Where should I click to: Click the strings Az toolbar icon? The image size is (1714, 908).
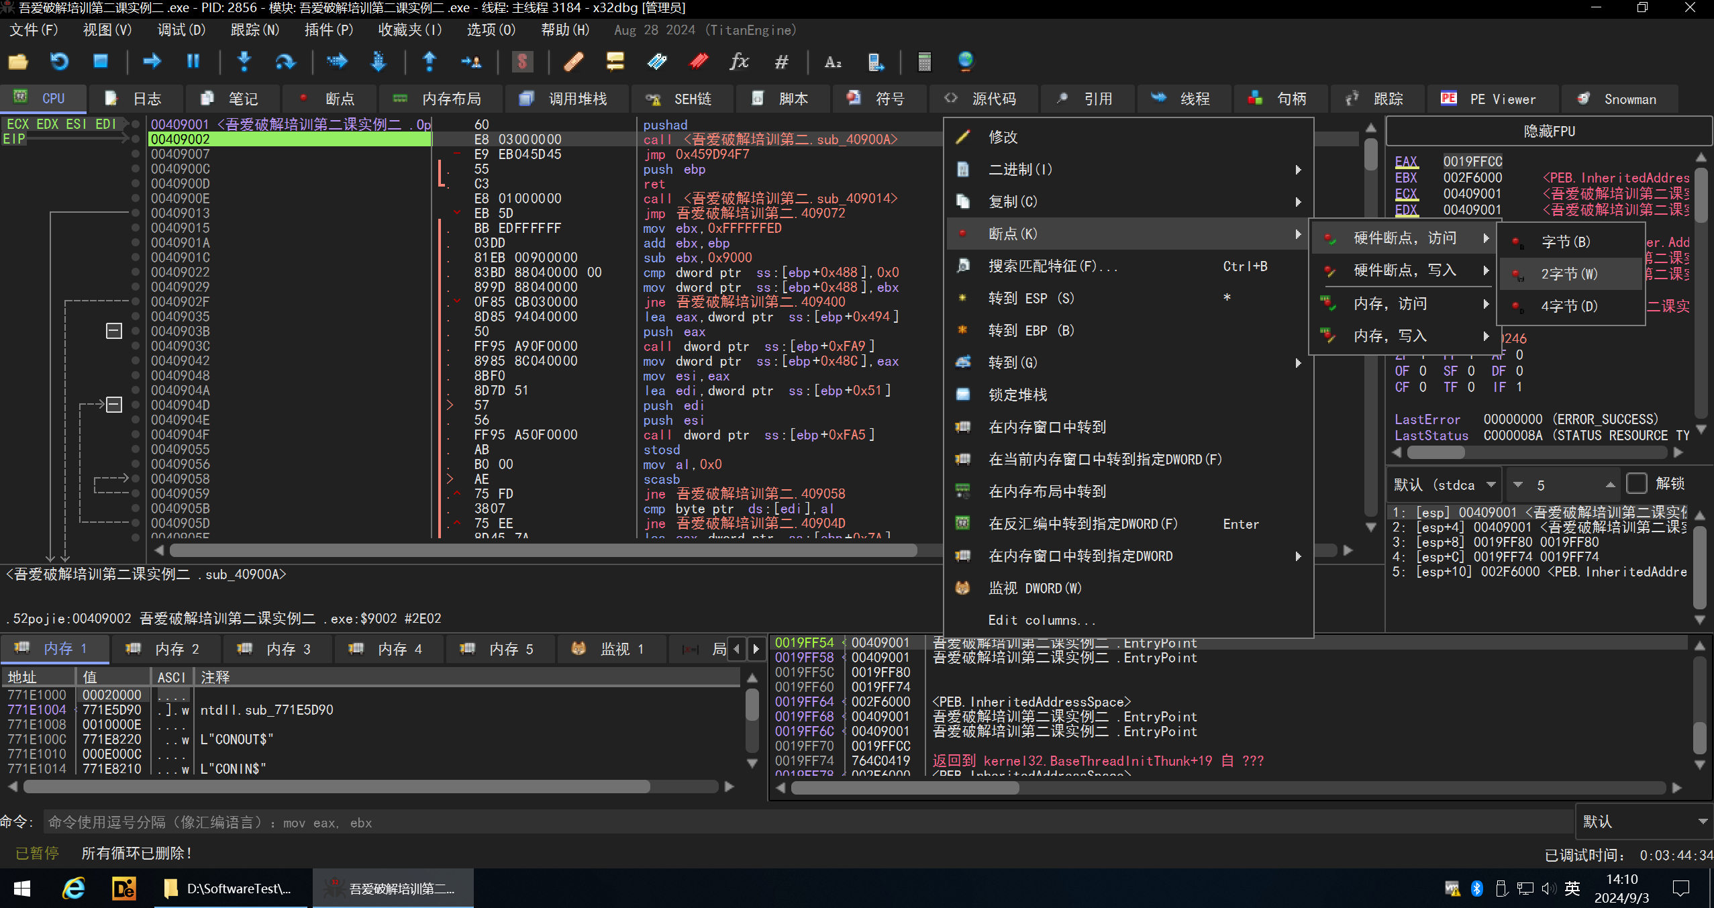[x=833, y=62]
